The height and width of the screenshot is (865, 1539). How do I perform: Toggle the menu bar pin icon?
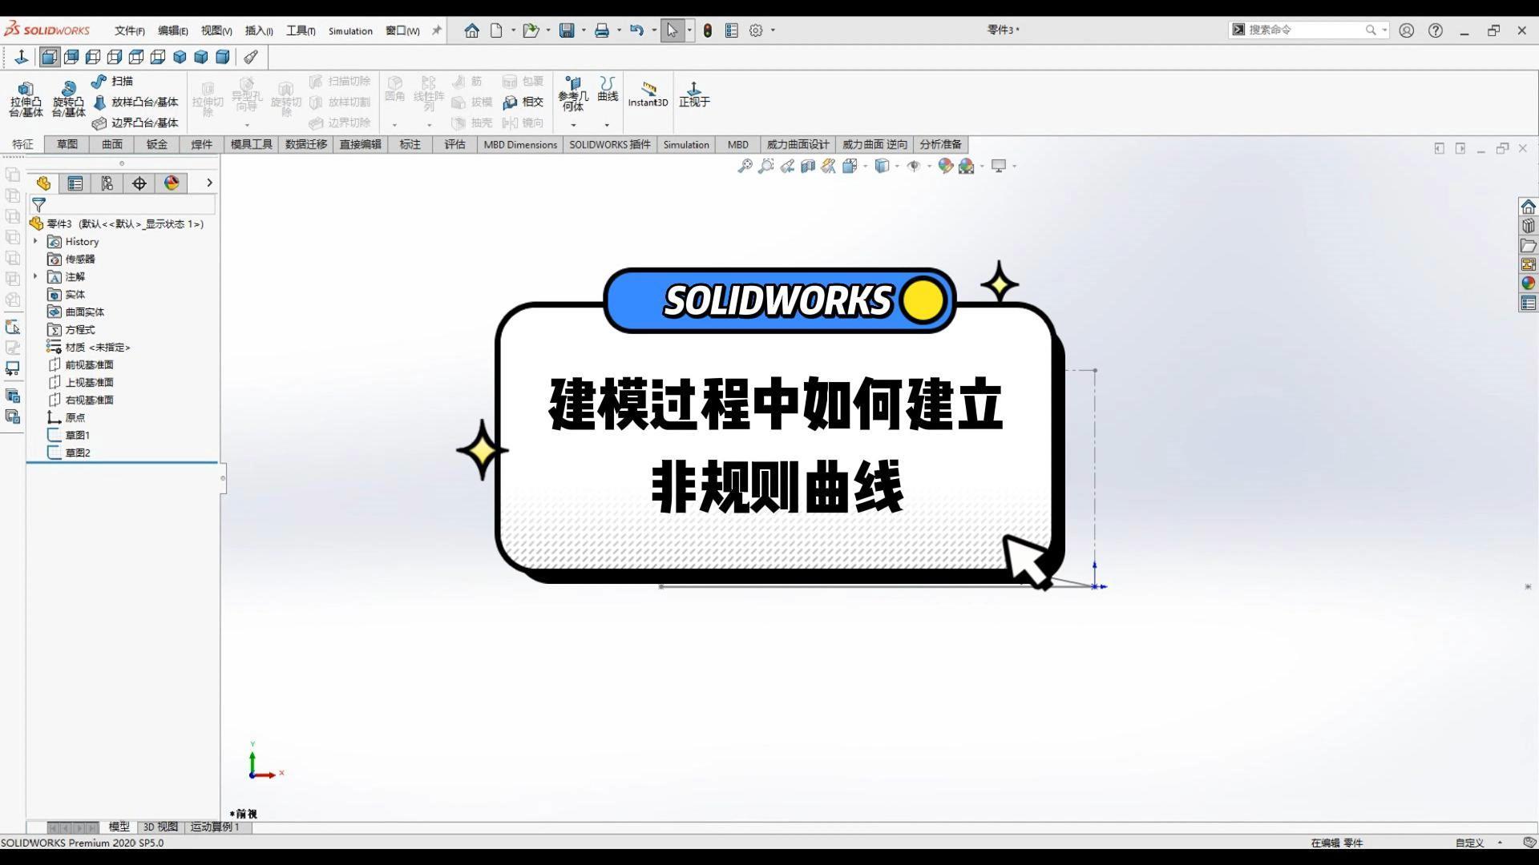(x=437, y=30)
